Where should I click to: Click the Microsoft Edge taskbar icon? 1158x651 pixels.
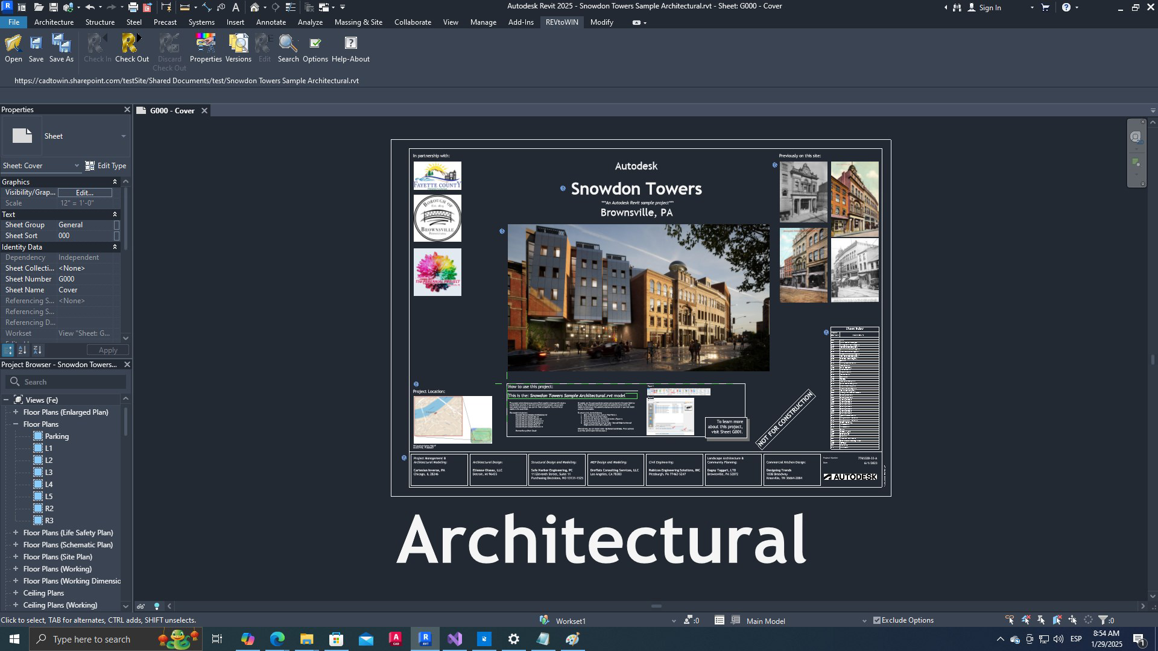[x=277, y=639]
